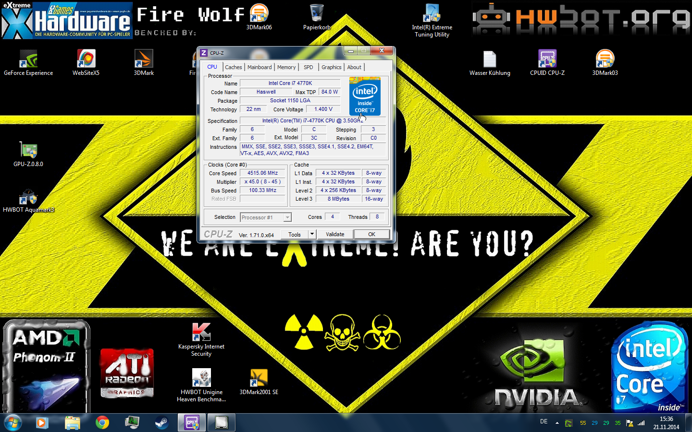This screenshot has width=692, height=432.
Task: Click the Technology value 22 nm
Action: tap(253, 109)
